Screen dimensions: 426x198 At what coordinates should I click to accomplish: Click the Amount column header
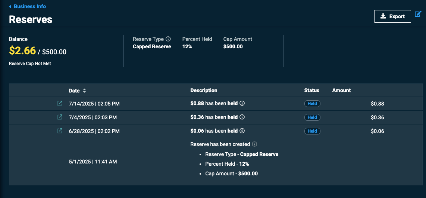[x=341, y=90]
